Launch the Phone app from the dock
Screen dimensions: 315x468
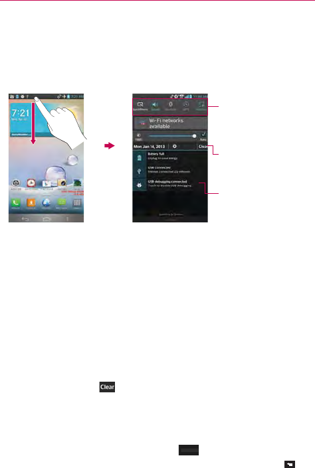point(15,203)
